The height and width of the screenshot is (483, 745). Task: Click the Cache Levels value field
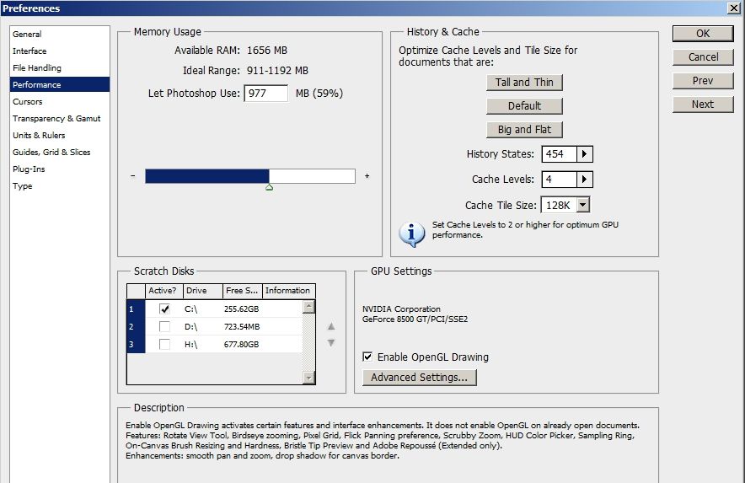(560, 180)
